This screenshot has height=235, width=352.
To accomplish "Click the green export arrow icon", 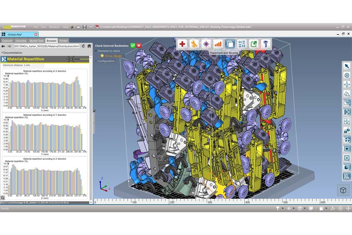I will tap(253, 44).
